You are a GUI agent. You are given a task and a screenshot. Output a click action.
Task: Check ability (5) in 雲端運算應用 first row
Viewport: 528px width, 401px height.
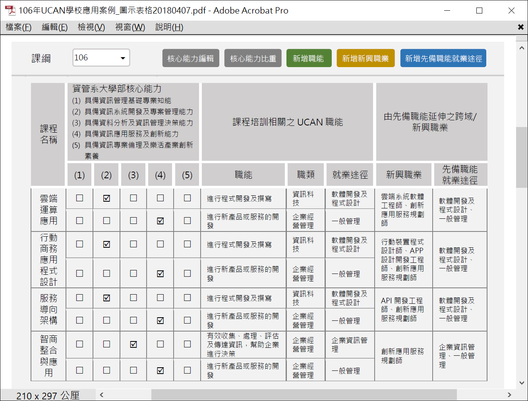(x=188, y=198)
